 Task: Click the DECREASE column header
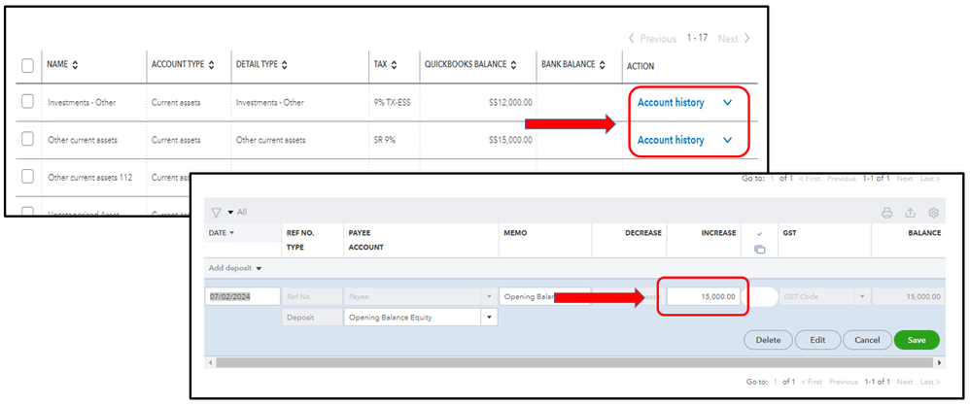(x=642, y=233)
